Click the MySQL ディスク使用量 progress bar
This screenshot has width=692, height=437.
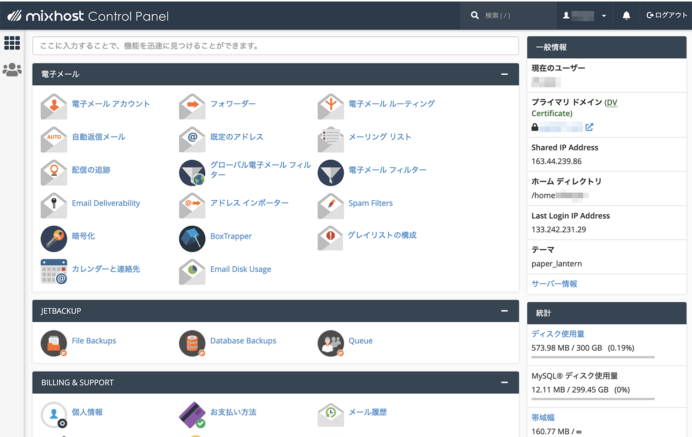(x=593, y=399)
